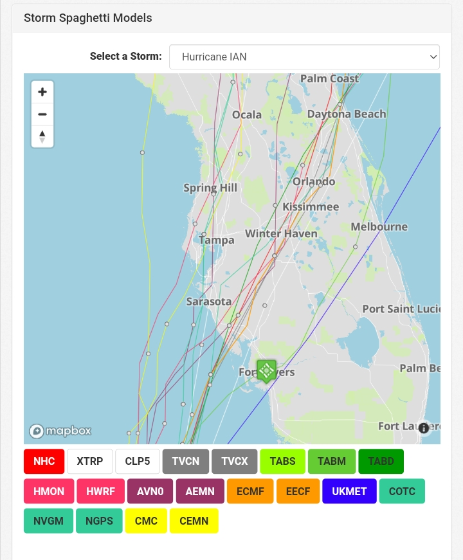Toggle the XTRP model track

coord(89,461)
